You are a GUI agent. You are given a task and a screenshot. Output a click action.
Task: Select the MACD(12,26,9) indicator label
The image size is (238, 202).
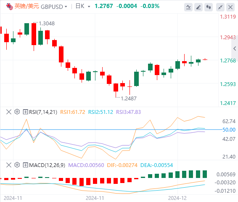(47, 165)
